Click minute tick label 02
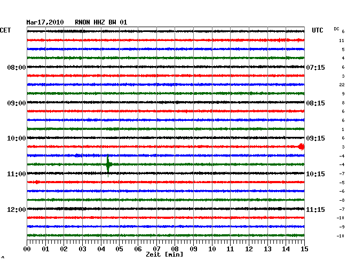Screen dimensions: 347x263 tap(64, 249)
